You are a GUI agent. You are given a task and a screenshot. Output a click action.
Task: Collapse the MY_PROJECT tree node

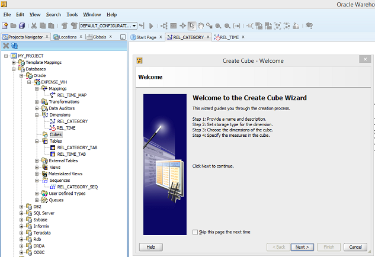click(x=6, y=56)
